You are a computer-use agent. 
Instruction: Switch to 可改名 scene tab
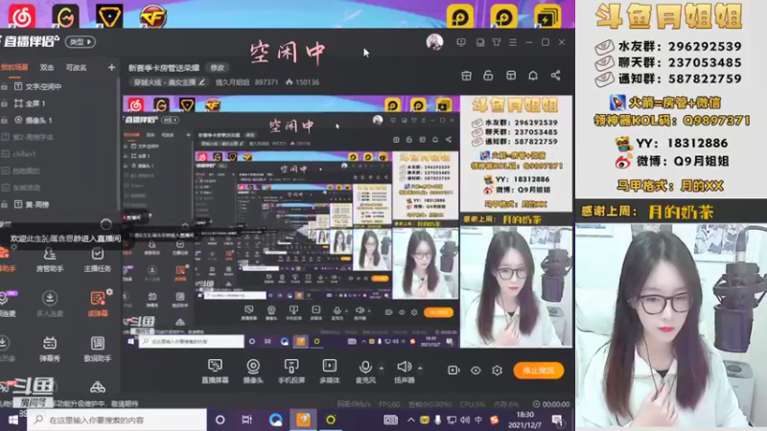(x=76, y=67)
